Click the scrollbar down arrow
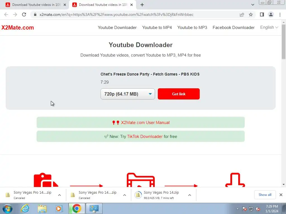 [284, 184]
